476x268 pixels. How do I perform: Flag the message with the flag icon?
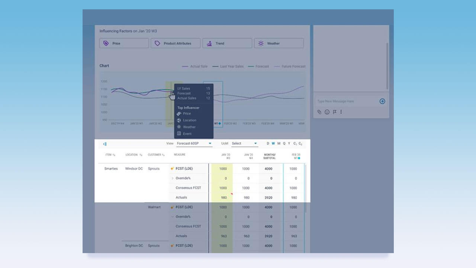click(334, 112)
